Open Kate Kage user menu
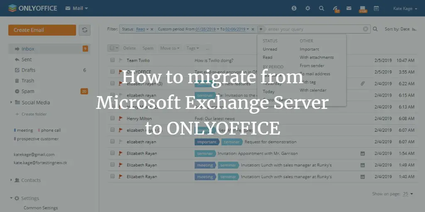The image size is (425, 212). (x=405, y=9)
